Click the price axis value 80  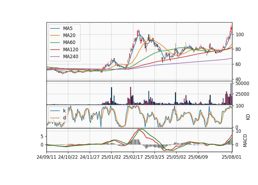click(x=238, y=49)
